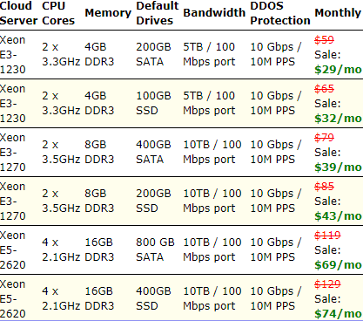Select the 16GB DDR3 cell with 400GB SSD
Screen dimensions: 363x321
point(99,298)
